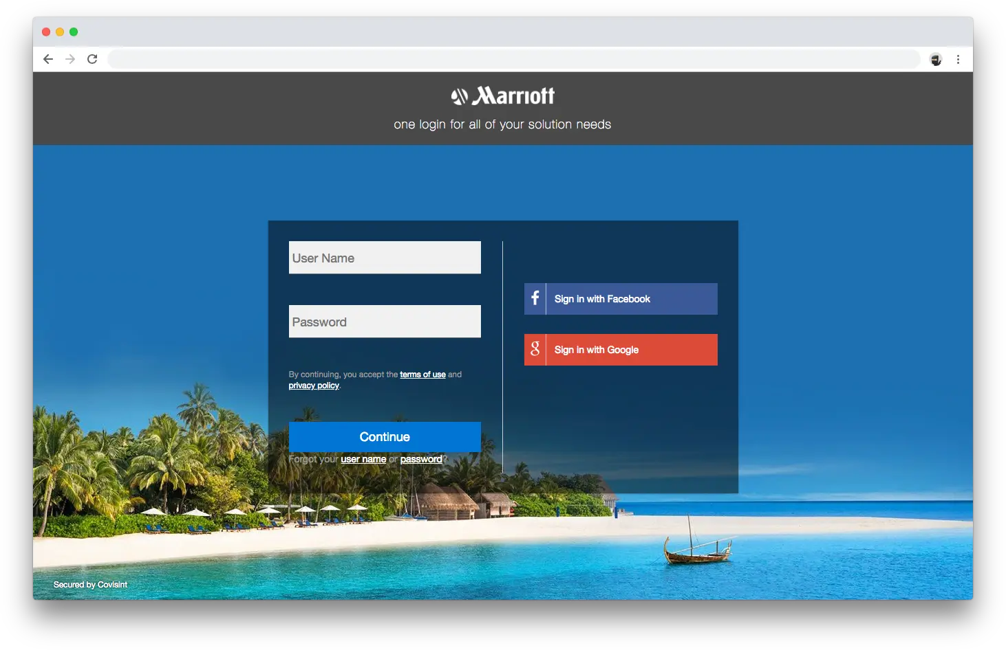Click the forgot password link

421,459
